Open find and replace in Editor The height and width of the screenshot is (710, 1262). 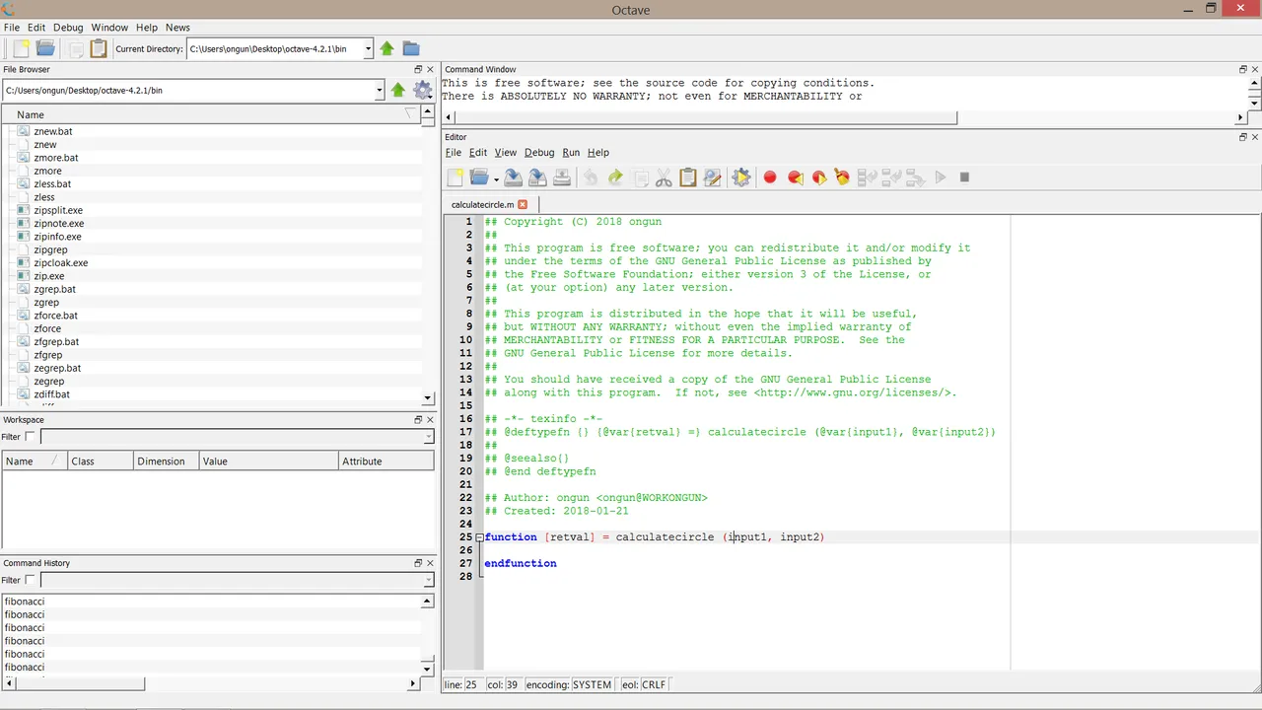coord(712,177)
